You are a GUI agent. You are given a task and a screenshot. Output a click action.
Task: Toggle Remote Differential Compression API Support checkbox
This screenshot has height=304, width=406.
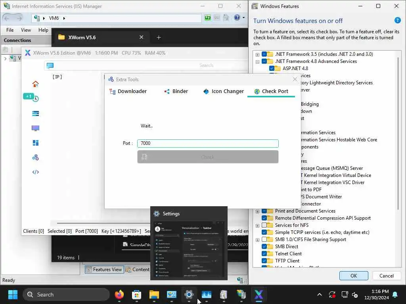click(x=264, y=218)
